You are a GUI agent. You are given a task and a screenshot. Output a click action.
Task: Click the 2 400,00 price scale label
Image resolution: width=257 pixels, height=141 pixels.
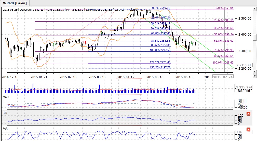click(x=245, y=34)
